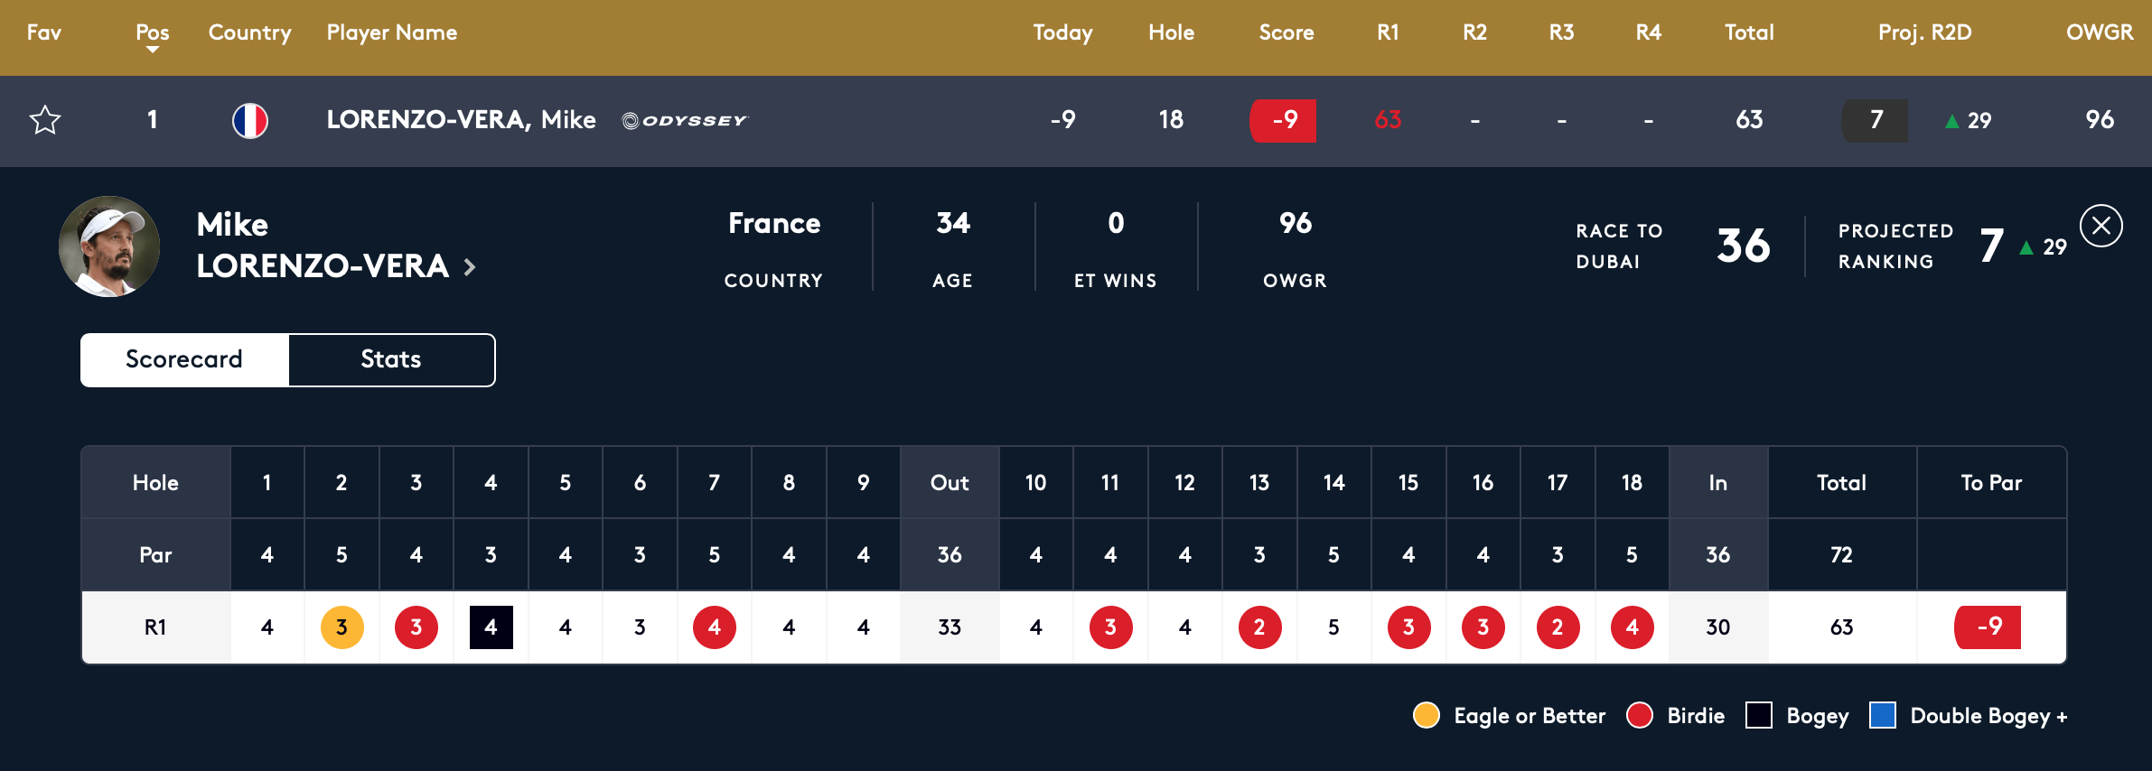Favorite Lorenzo-Vera with the star icon
The height and width of the screenshot is (771, 2152).
45,120
